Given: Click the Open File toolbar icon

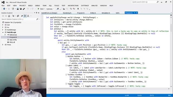Looking at the screenshot, I should click(x=18, y=9).
